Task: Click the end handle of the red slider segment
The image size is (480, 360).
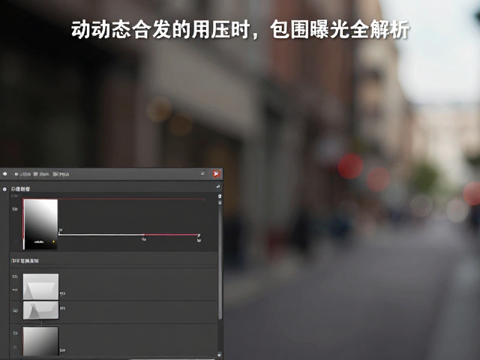Action: tap(199, 235)
